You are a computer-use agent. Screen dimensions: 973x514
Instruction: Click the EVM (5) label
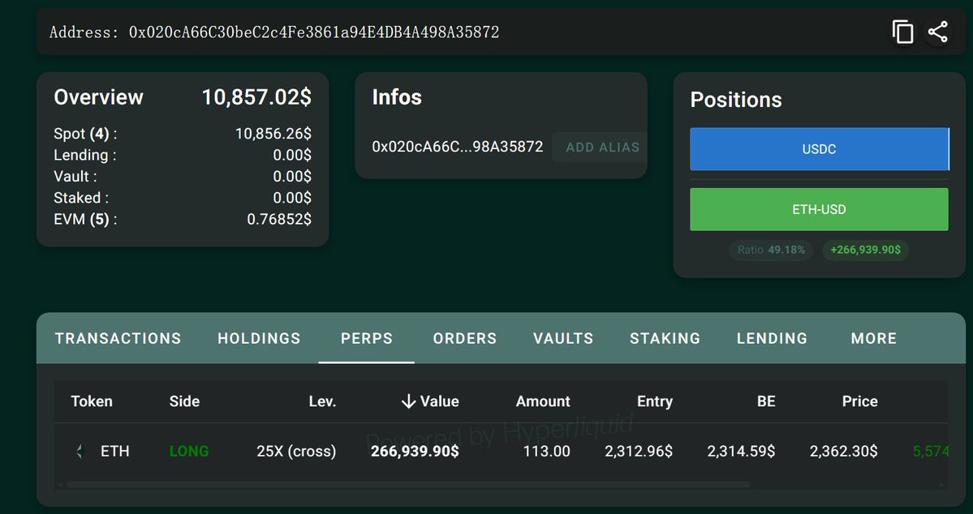tap(86, 219)
